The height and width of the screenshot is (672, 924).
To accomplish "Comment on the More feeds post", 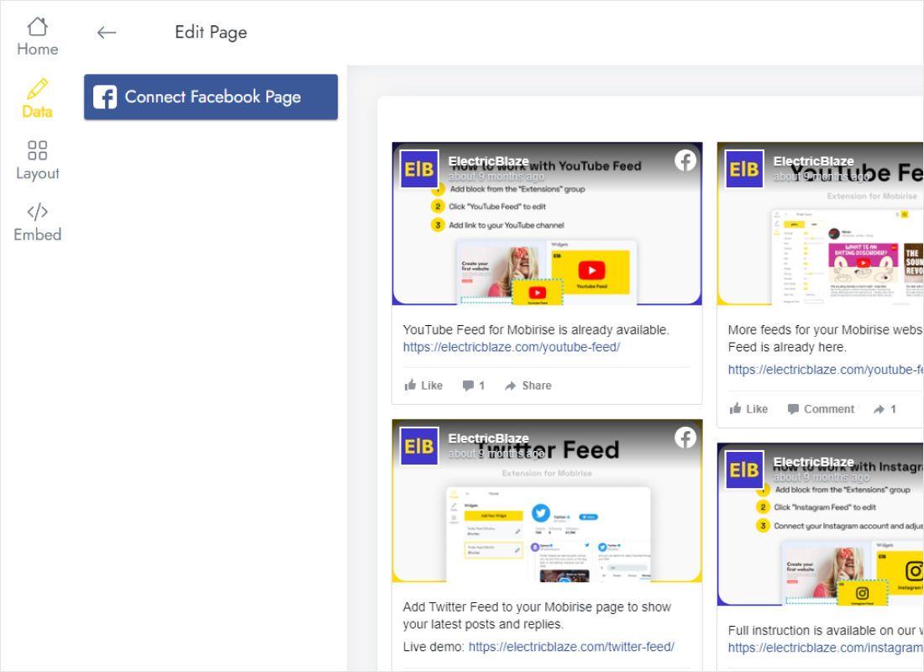I will point(821,409).
